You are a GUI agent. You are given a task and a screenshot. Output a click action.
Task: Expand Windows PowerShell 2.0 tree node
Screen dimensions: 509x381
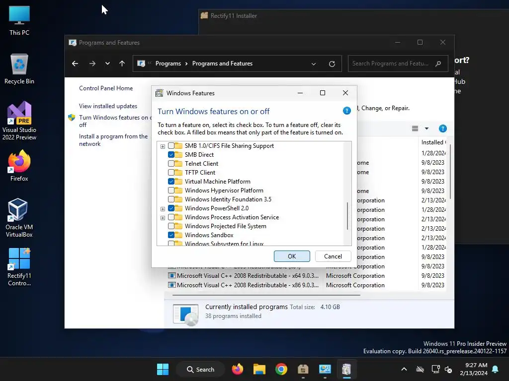[x=163, y=209]
